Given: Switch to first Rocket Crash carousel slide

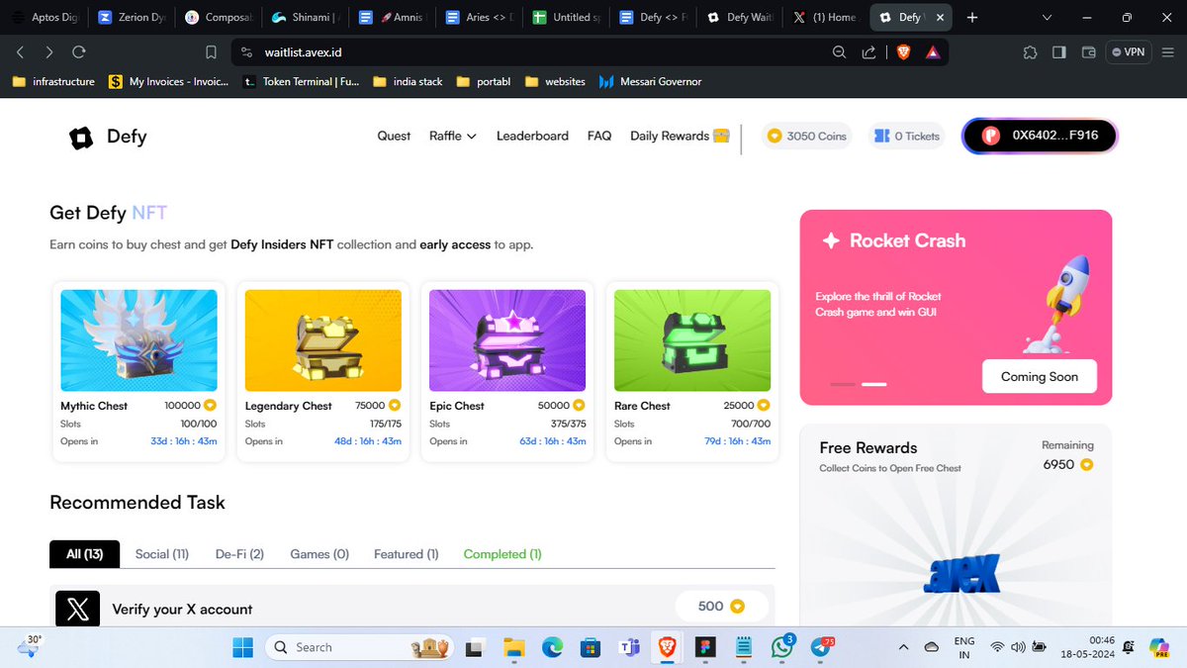Looking at the screenshot, I should pos(843,384).
